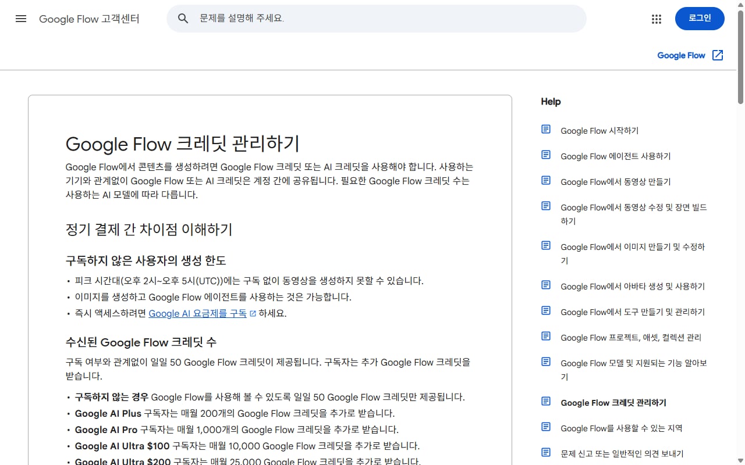Open 모델 및 지원되는 기능 알아보기 article

point(634,370)
